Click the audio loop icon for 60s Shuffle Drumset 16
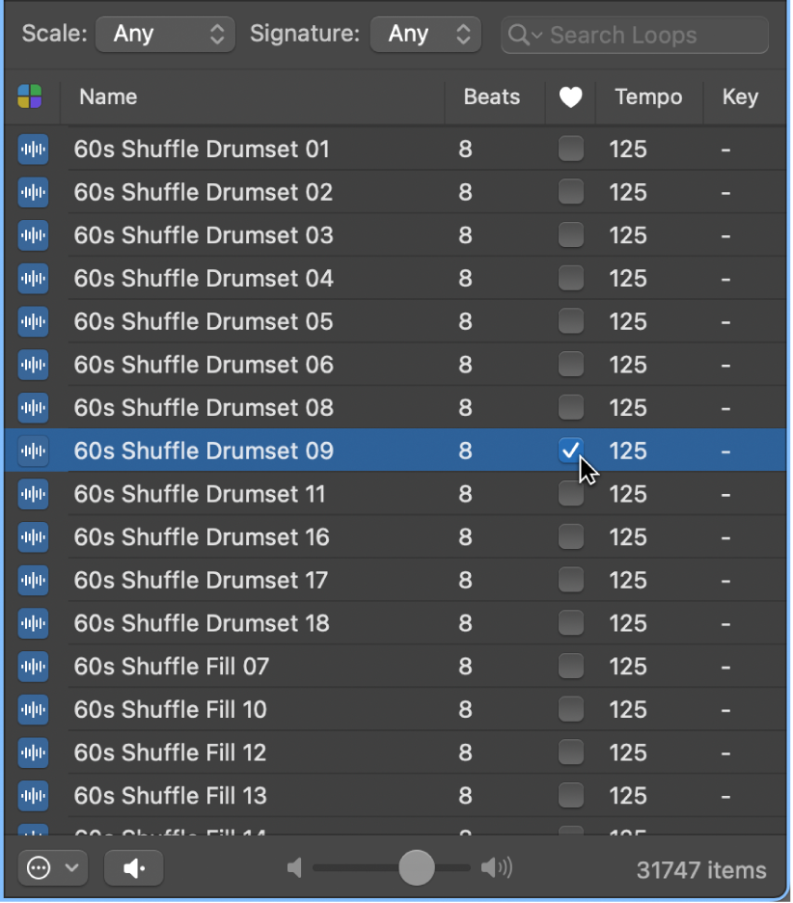793x903 pixels. (x=33, y=536)
